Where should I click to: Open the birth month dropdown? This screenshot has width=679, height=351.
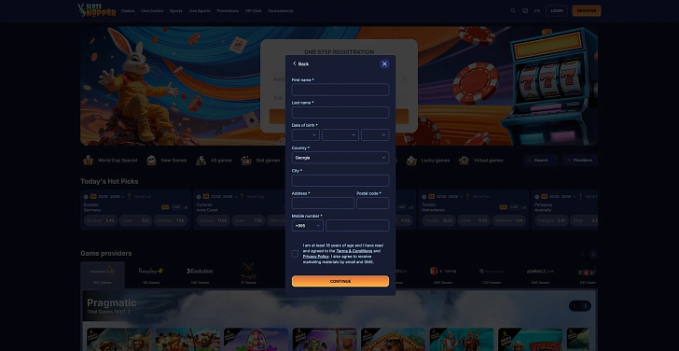[340, 134]
